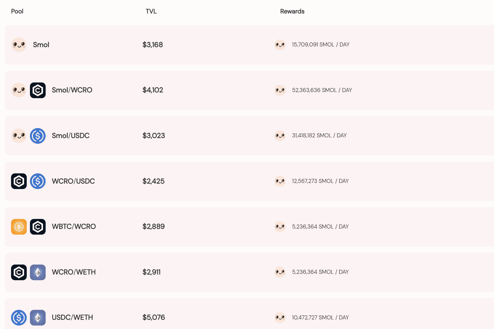Select the WCRO/USDC pool name
Viewport: 494px width, 329px height.
click(73, 181)
